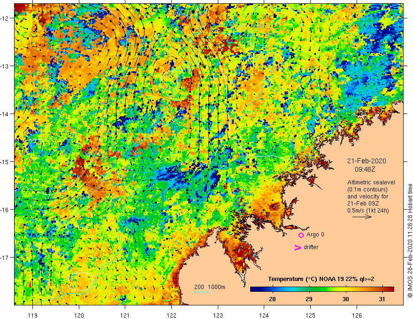This screenshot has width=413, height=319.
Task: Click the '21-Feb-2020' date text
Action: coord(367,161)
